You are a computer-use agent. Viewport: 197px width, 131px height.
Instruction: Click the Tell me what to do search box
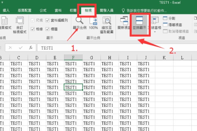point(144,11)
